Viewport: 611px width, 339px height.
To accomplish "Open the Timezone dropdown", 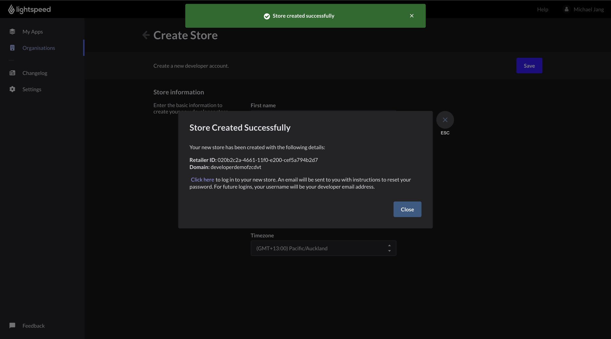I will click(323, 248).
